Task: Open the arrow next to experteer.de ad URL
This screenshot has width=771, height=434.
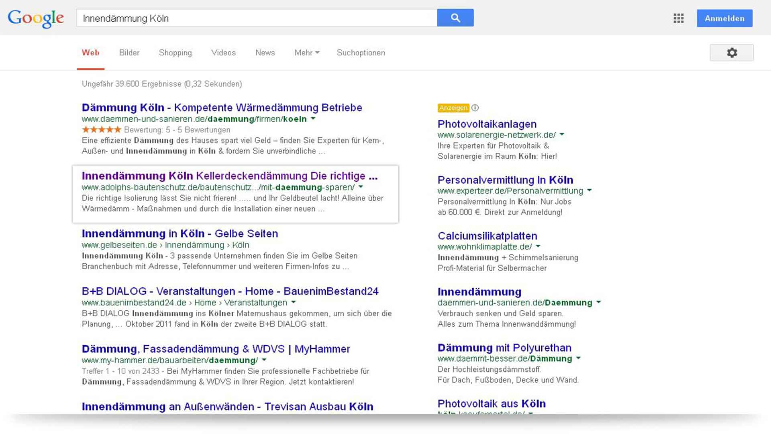Action: pyautogui.click(x=589, y=190)
